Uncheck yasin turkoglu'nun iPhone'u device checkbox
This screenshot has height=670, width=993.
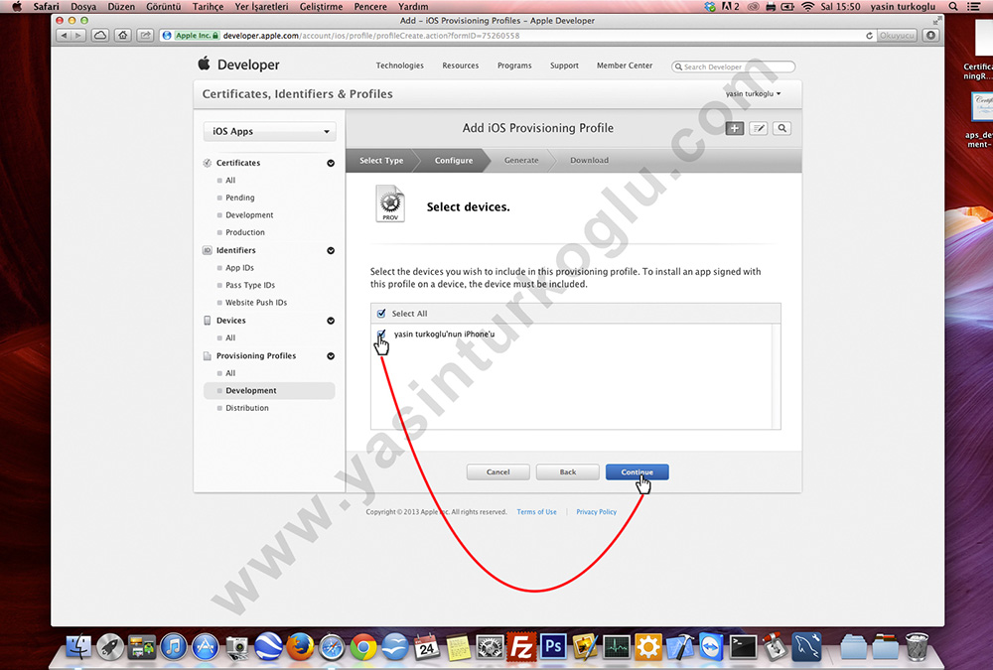pos(381,334)
